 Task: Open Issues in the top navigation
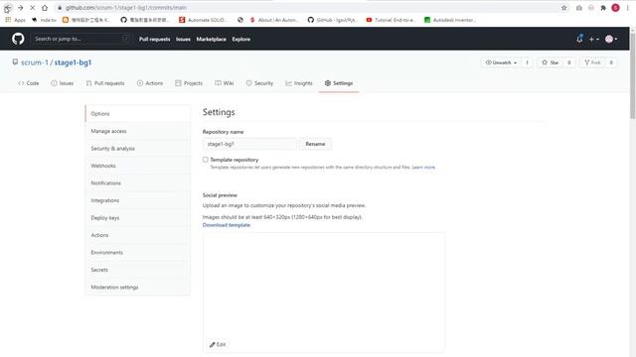(x=183, y=40)
